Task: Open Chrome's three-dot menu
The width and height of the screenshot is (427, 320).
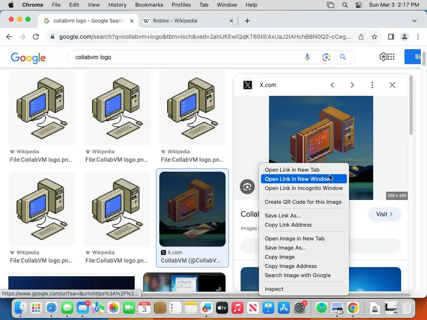Action: tap(418, 37)
